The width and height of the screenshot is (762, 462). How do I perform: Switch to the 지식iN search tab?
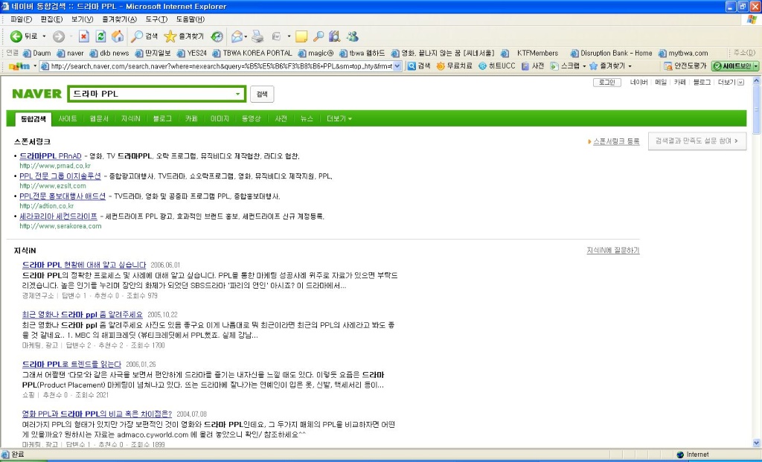click(131, 118)
